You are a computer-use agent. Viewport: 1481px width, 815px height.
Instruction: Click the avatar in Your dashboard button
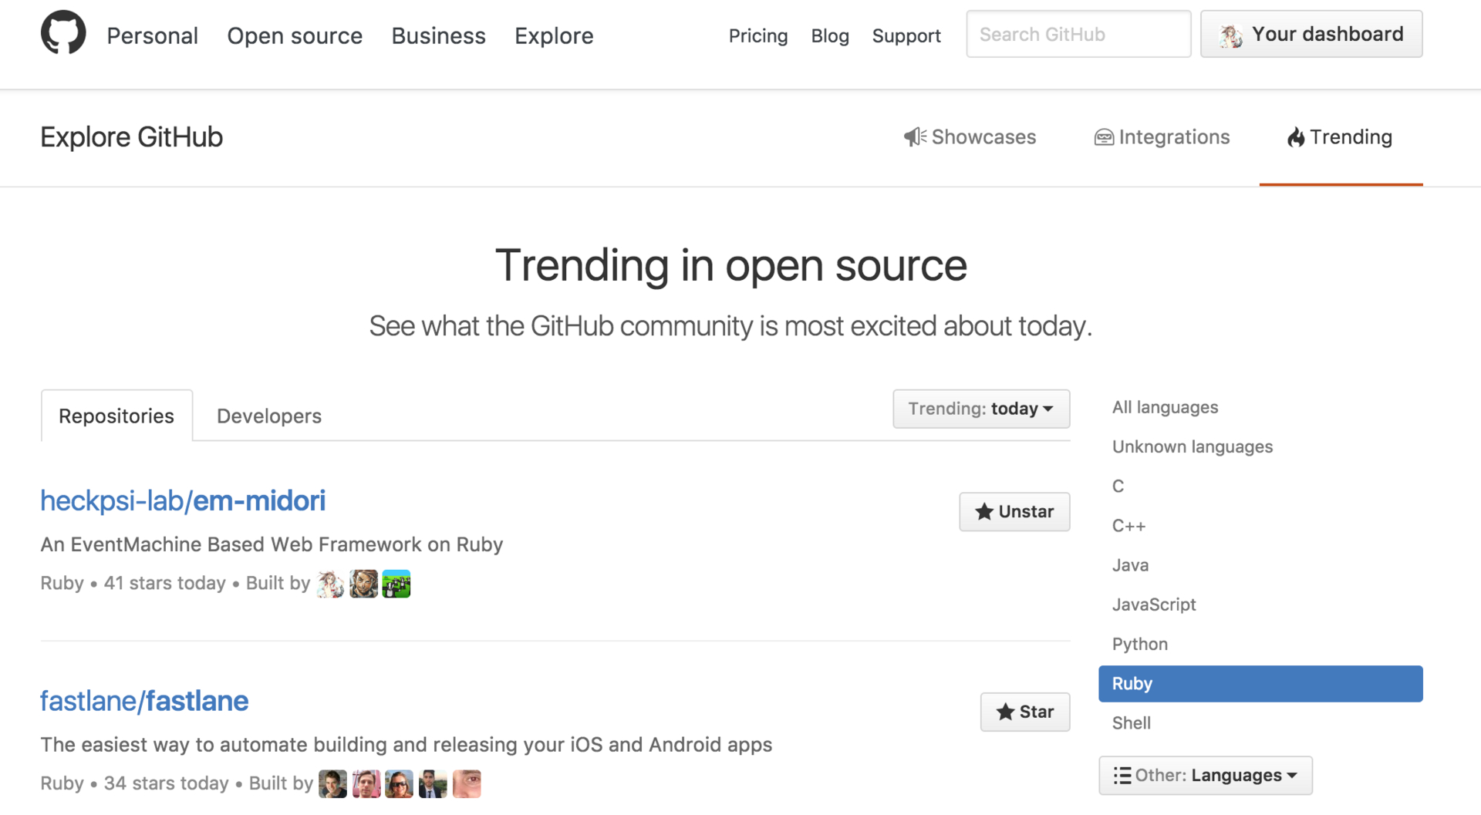coord(1231,35)
